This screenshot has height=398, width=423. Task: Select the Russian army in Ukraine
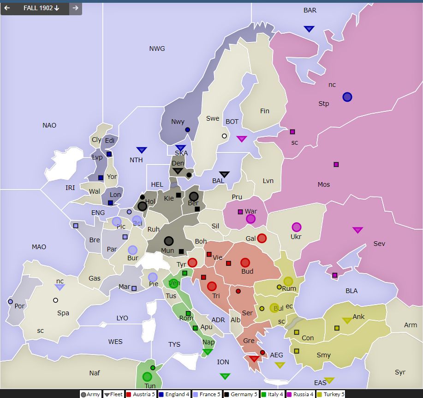(297, 227)
